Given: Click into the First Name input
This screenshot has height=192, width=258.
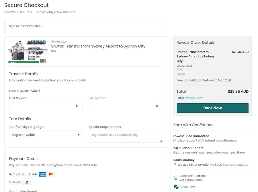Looking at the screenshot, I should pos(42,106).
